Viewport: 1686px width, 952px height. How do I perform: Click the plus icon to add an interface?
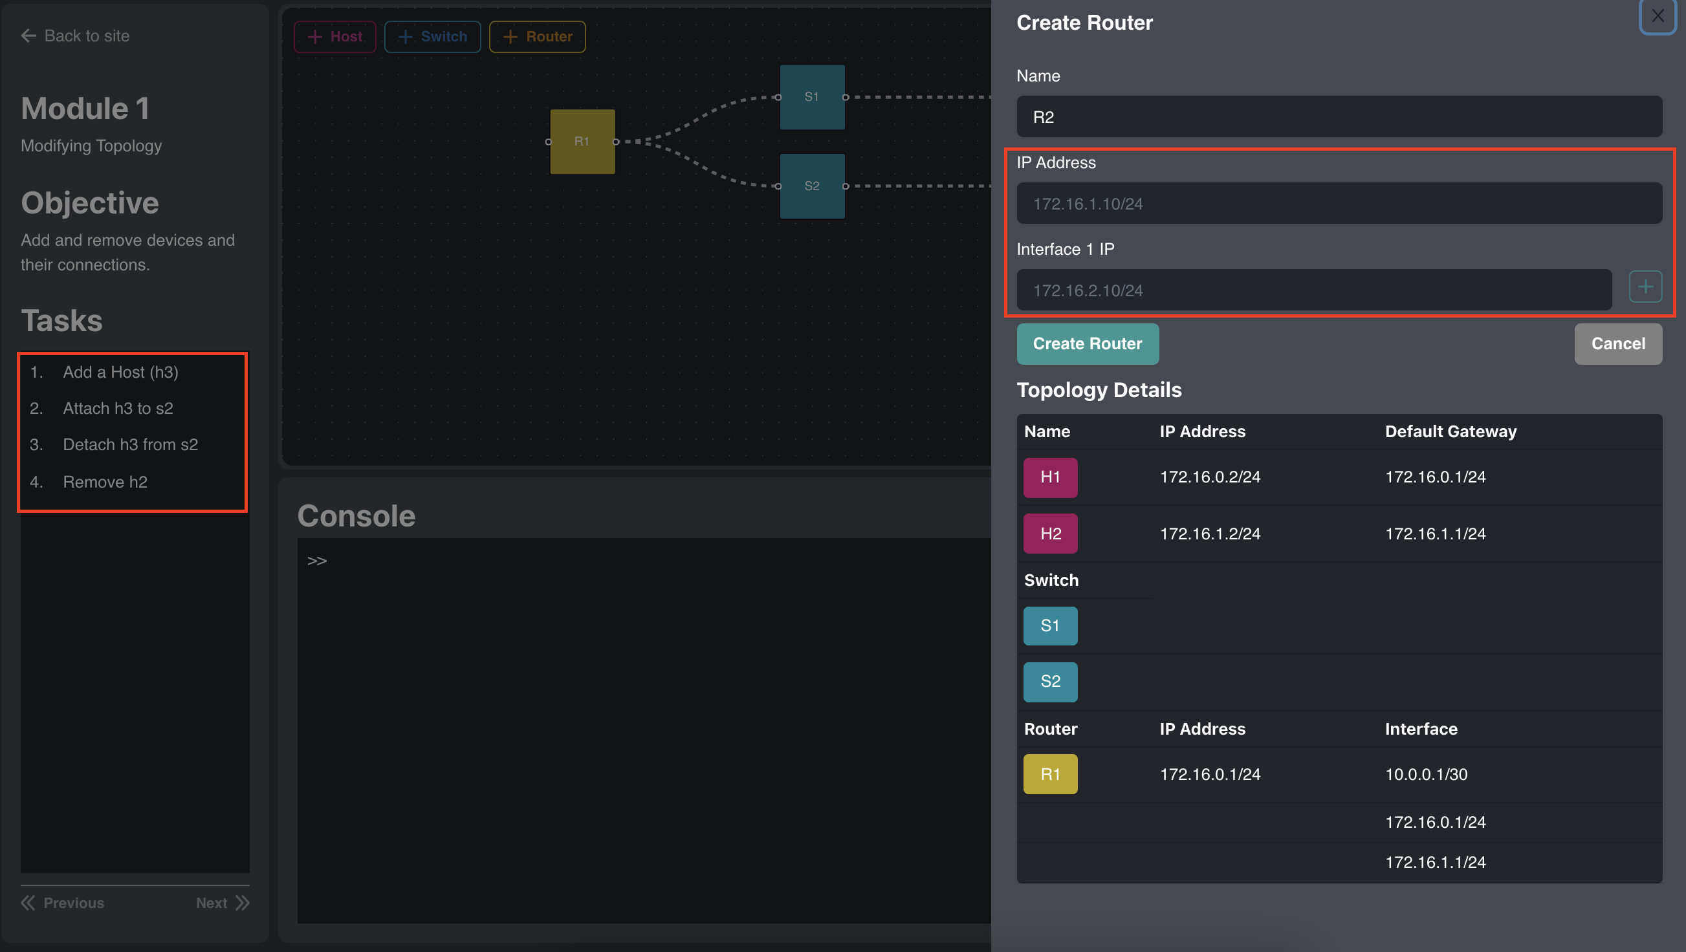click(1645, 287)
